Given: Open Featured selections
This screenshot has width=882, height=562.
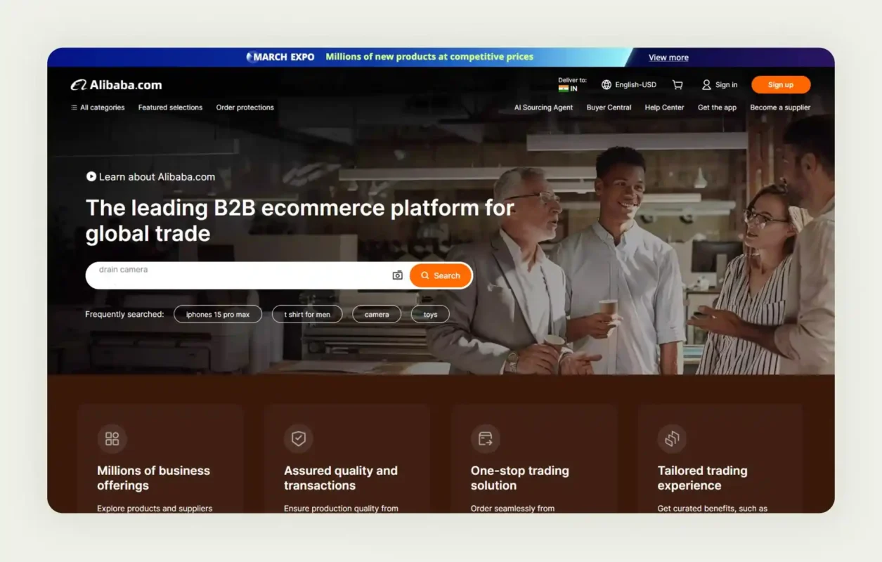Looking at the screenshot, I should (170, 107).
